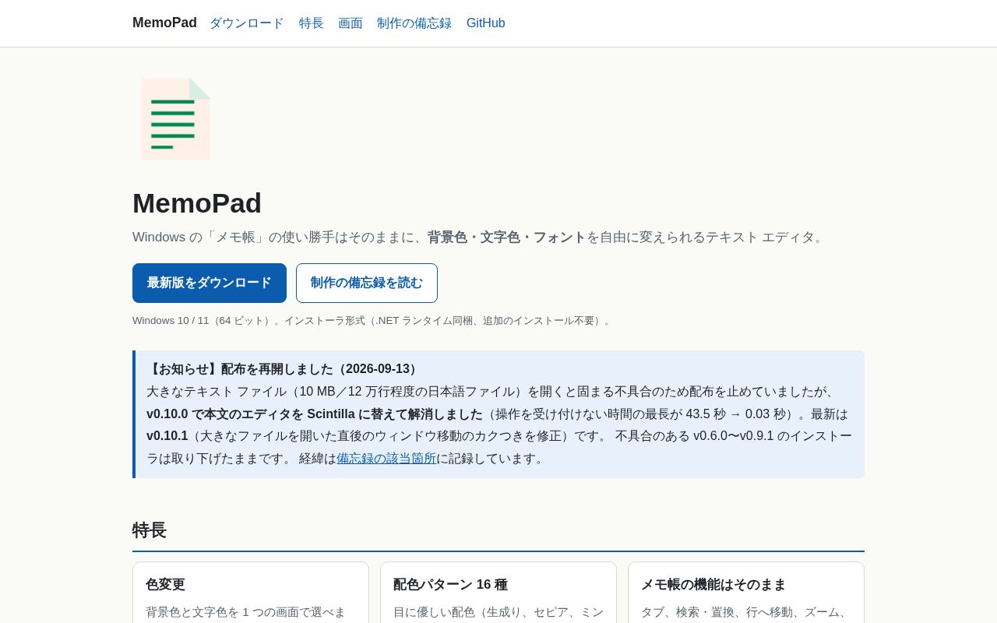
Task: Click the MemoPad document logo icon
Action: tap(176, 119)
